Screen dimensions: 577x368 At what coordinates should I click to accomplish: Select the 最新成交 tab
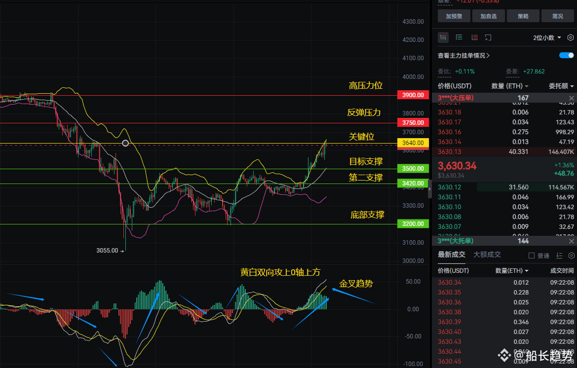point(452,255)
